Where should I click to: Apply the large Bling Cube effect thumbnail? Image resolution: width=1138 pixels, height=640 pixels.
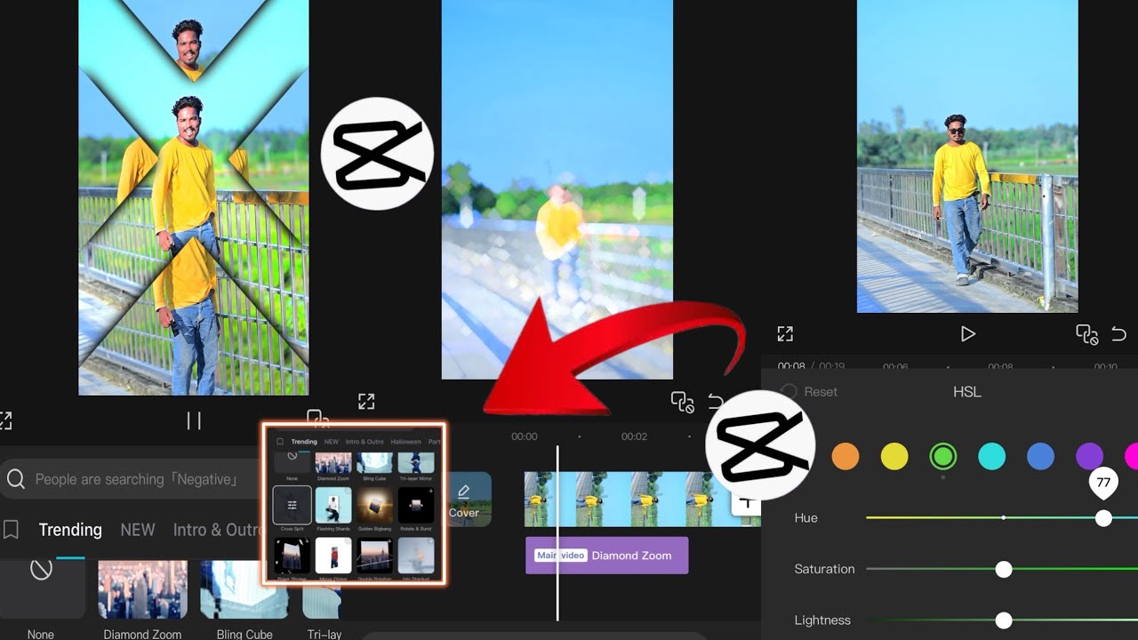244,588
